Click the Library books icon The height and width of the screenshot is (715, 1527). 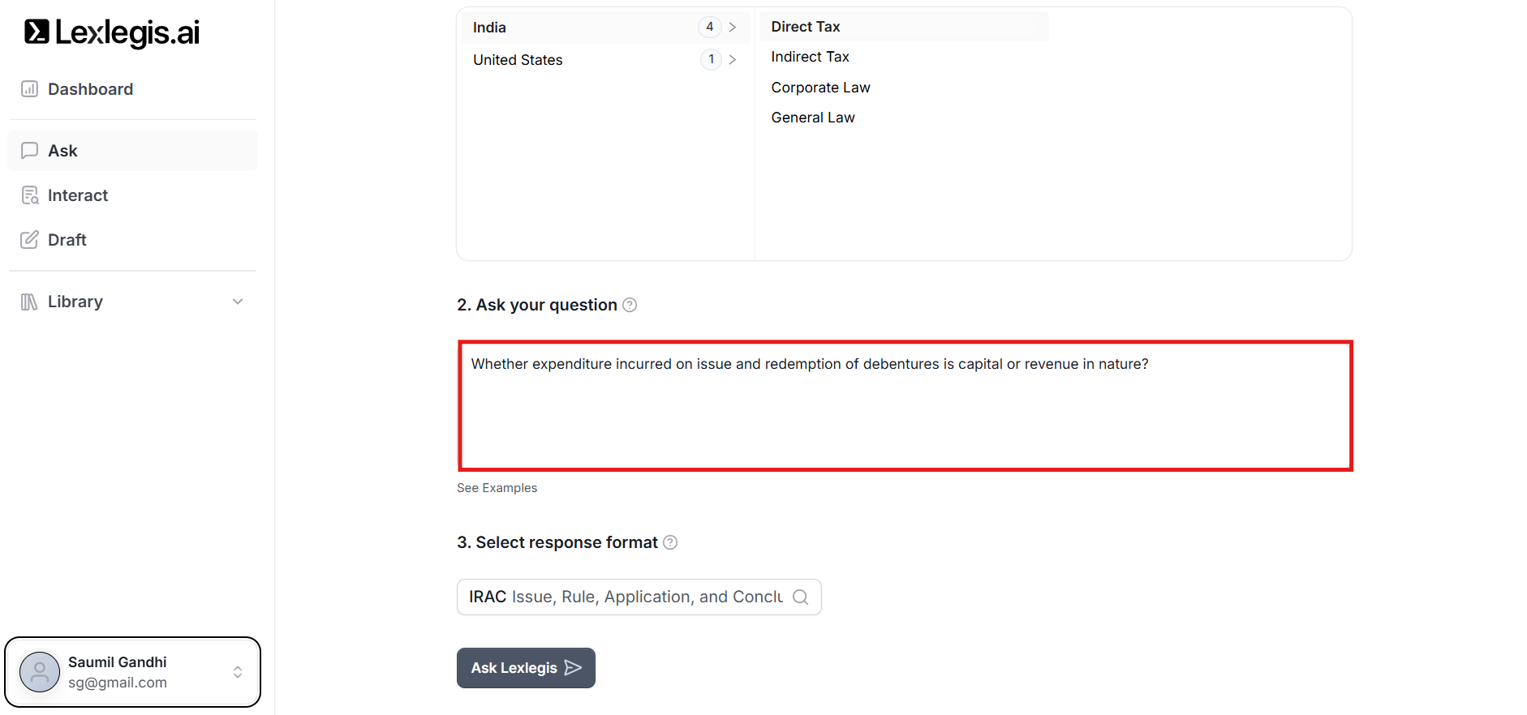29,302
